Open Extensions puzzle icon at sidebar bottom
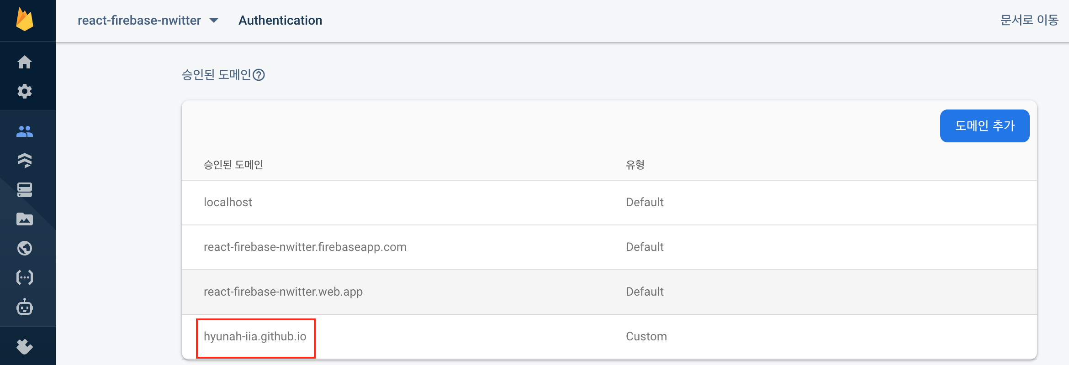This screenshot has width=1069, height=365. point(25,347)
